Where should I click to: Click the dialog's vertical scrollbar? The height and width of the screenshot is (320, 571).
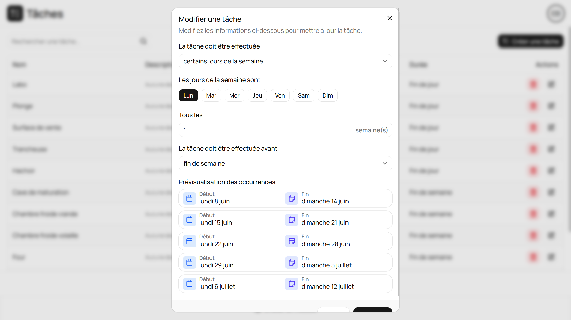click(398, 152)
